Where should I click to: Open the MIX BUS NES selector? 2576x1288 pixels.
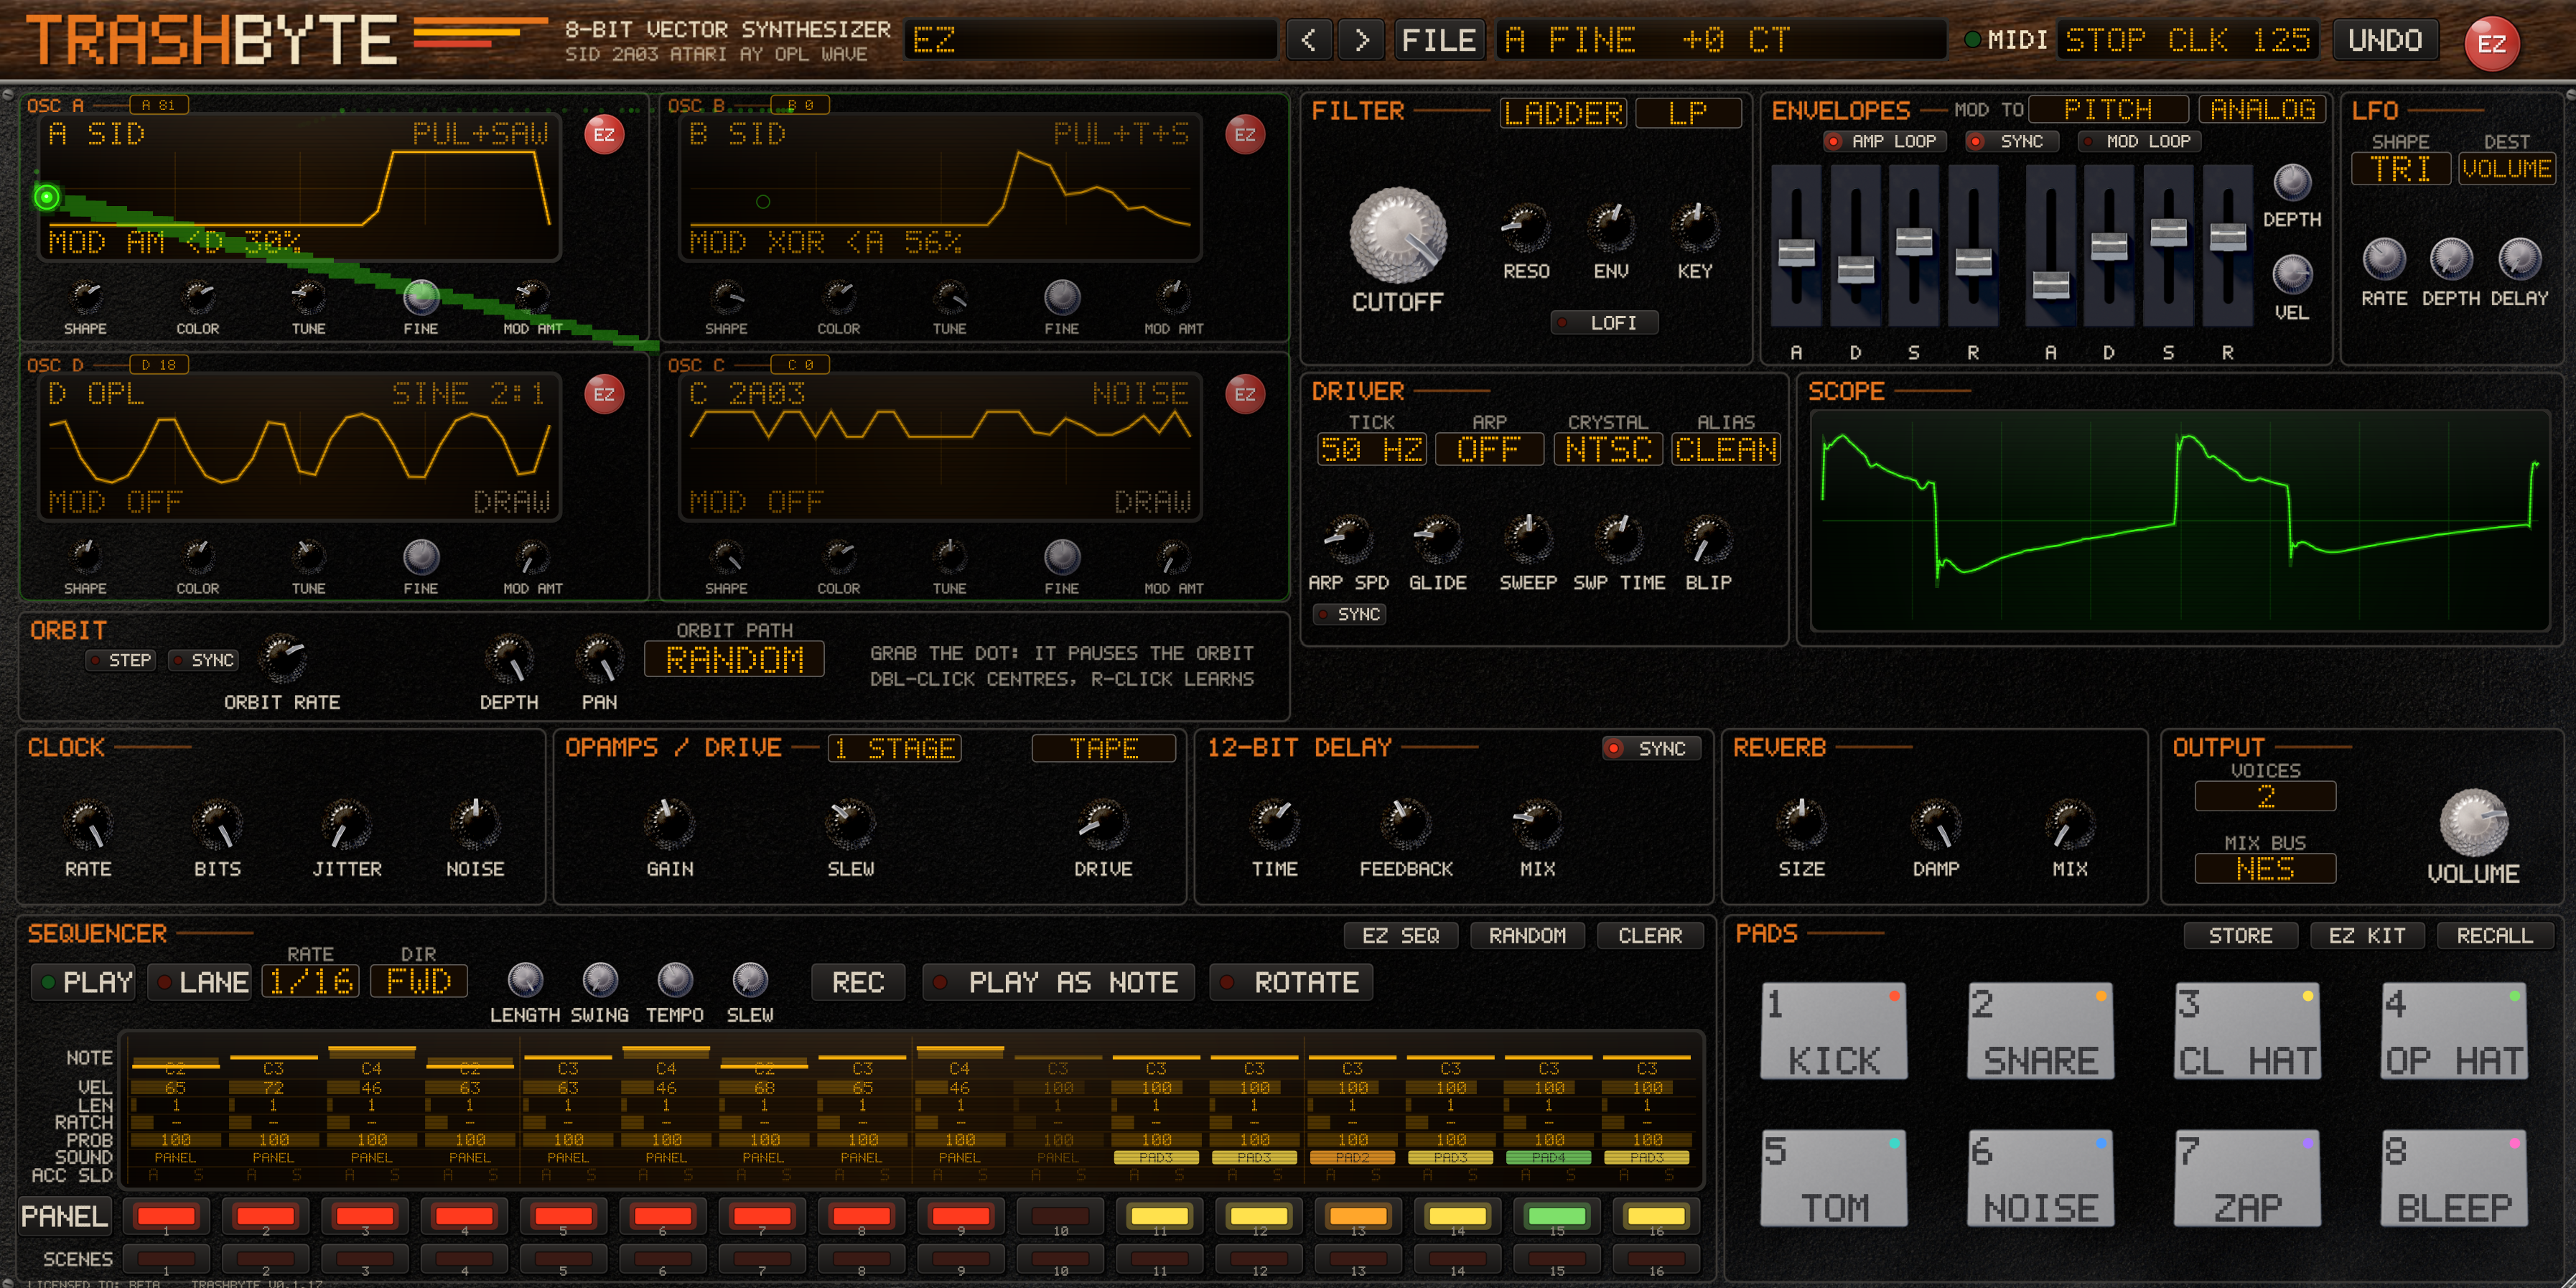pos(2264,869)
